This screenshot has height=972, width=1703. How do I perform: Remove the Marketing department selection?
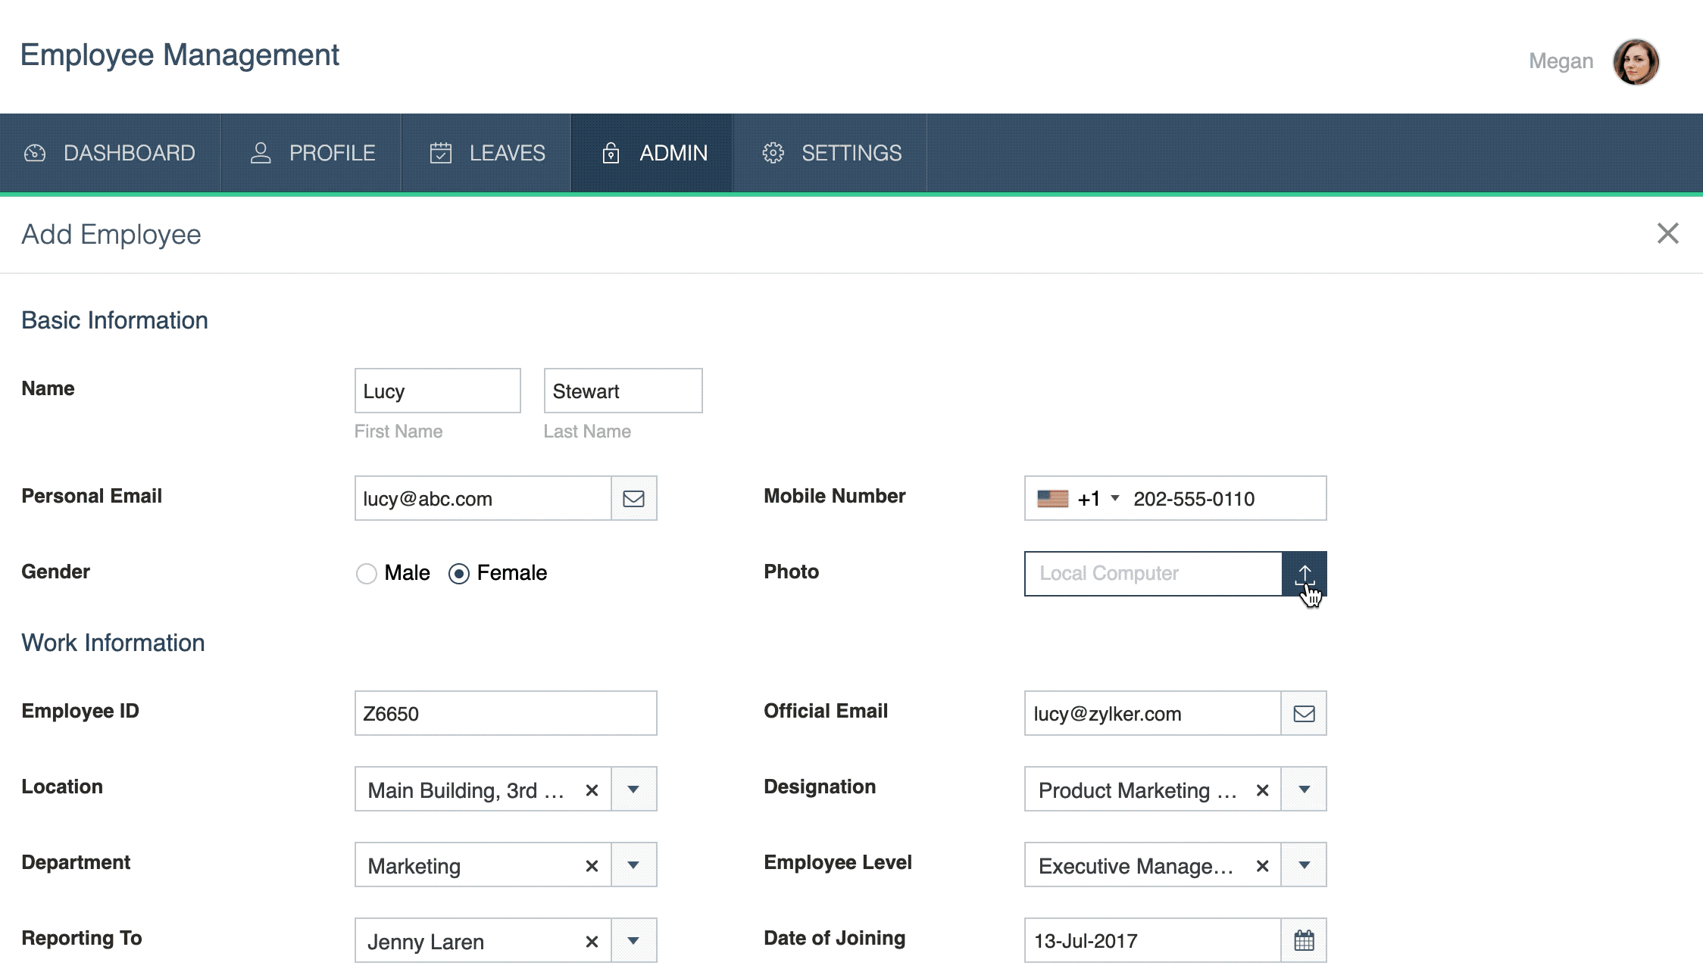592,866
